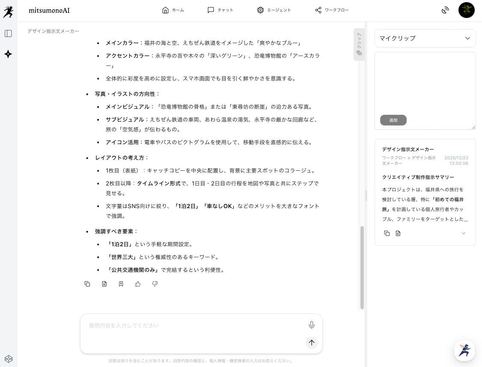Click the sparkle star icon in sidebar
The width and height of the screenshot is (482, 367).
coord(8,54)
